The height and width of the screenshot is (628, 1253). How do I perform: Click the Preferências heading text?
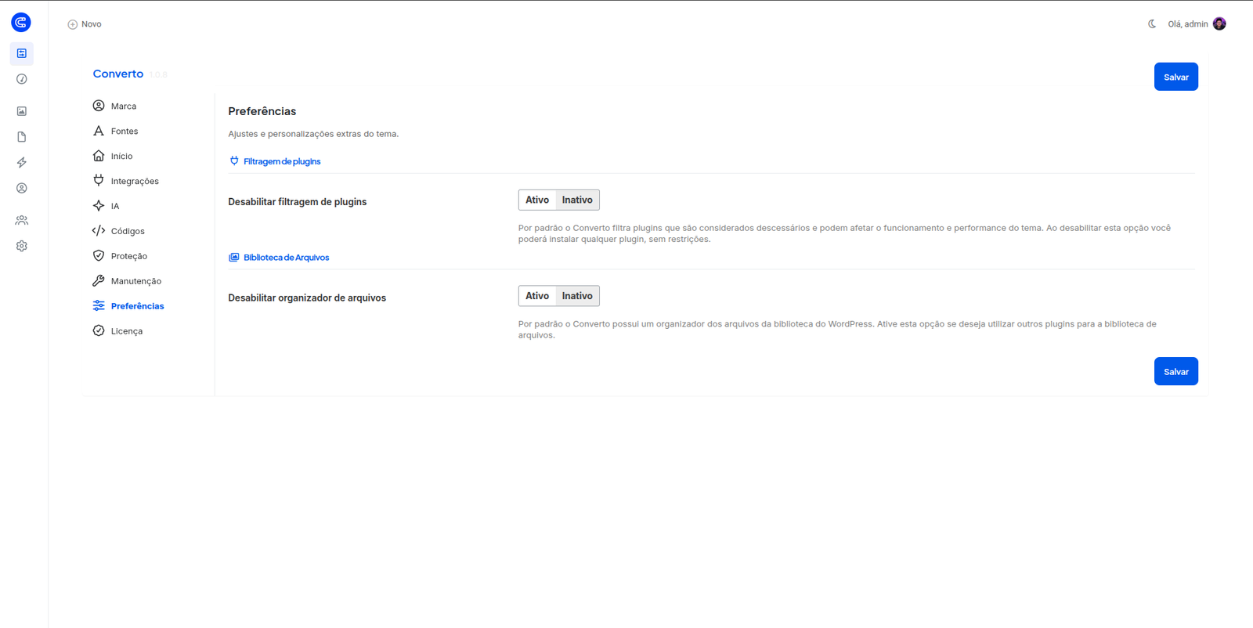click(262, 111)
